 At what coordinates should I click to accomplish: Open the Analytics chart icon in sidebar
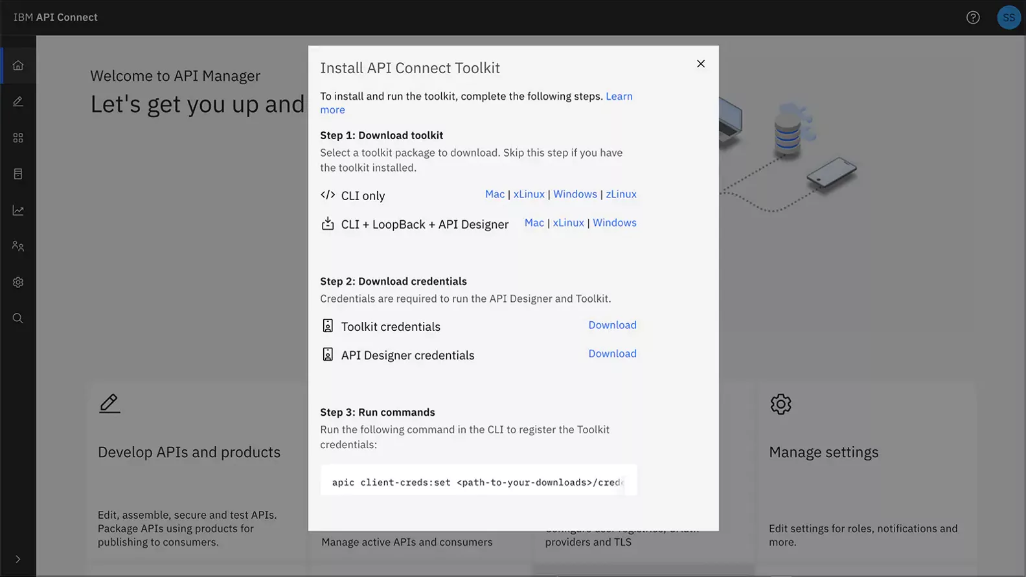tap(18, 210)
